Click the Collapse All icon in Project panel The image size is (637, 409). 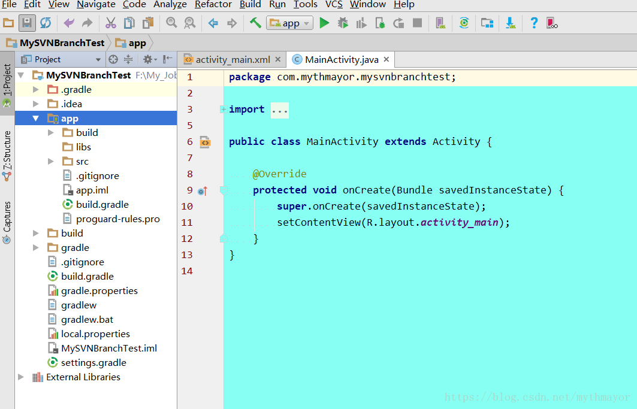(128, 59)
